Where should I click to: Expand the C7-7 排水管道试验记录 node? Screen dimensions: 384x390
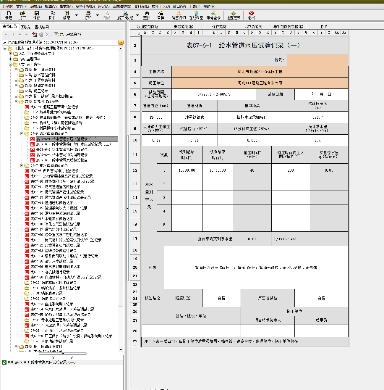[x=22, y=165]
